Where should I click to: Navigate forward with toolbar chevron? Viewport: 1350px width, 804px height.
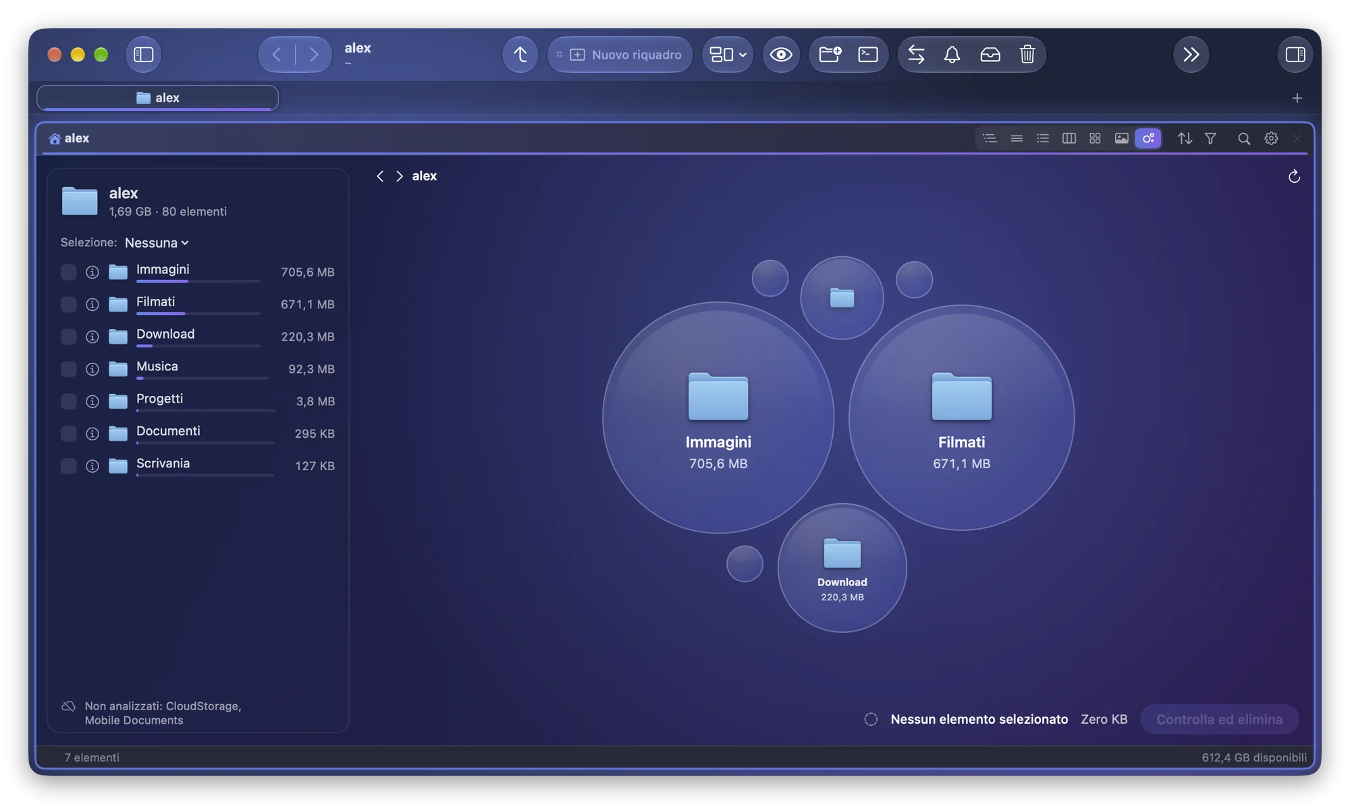pos(313,55)
